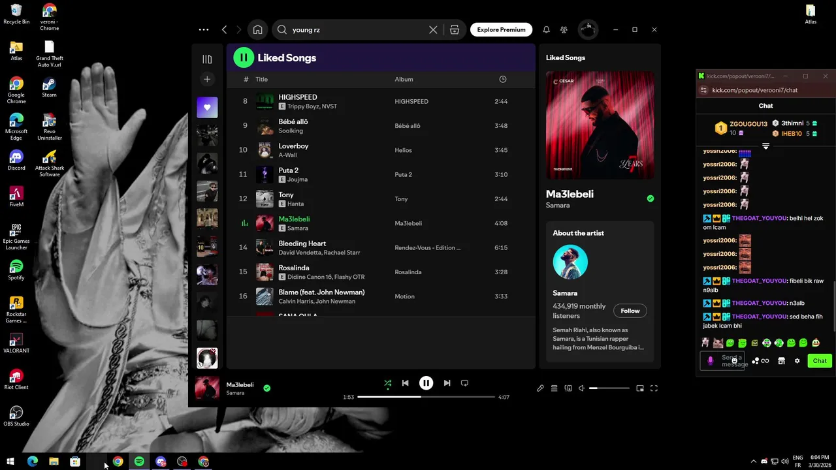Select the Bébé allô song title

[x=293, y=121]
